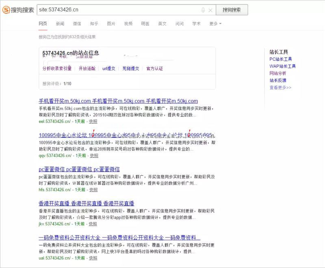Open 快照 for jkv.53743426.cn result
This screenshot has width=325, height=268.
pos(93,224)
